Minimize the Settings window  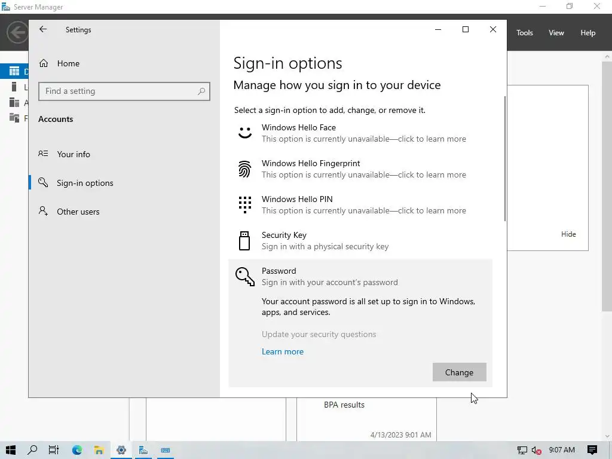coord(438,29)
